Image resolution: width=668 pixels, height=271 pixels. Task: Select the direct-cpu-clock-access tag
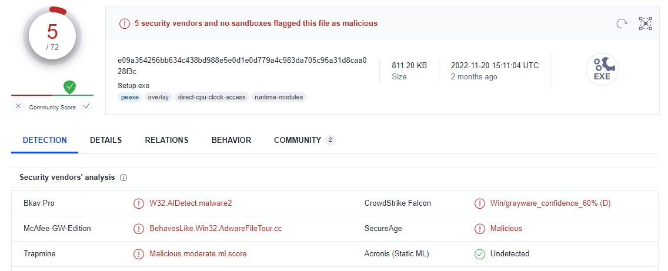[212, 97]
